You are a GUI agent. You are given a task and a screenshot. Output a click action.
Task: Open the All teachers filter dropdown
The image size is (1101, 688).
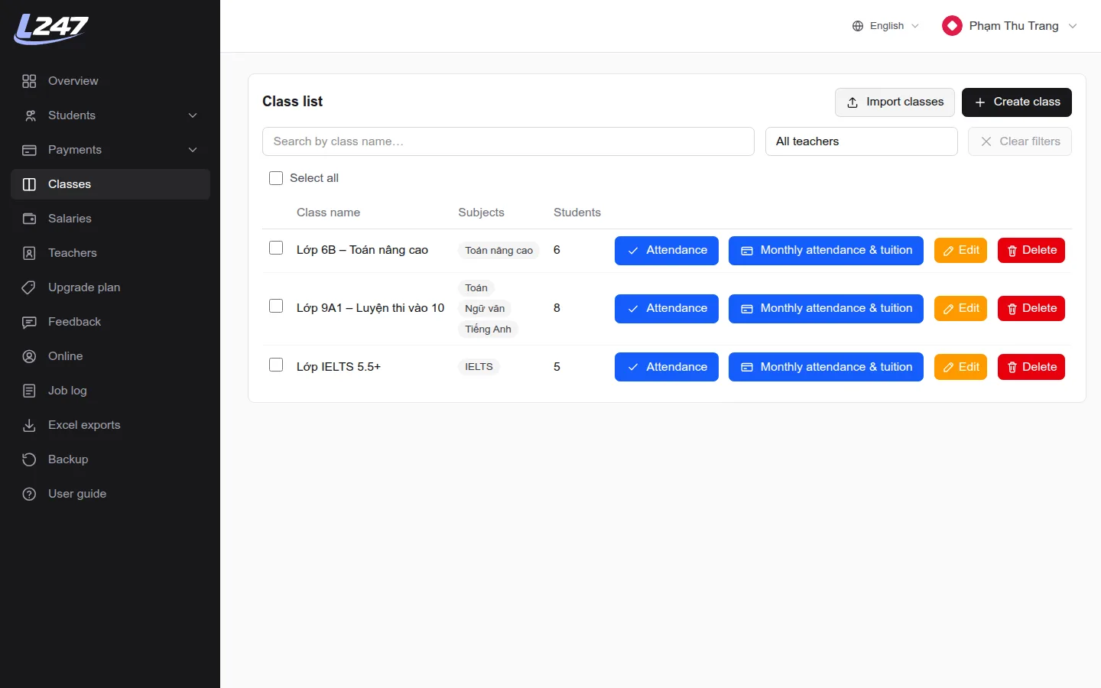tap(861, 141)
